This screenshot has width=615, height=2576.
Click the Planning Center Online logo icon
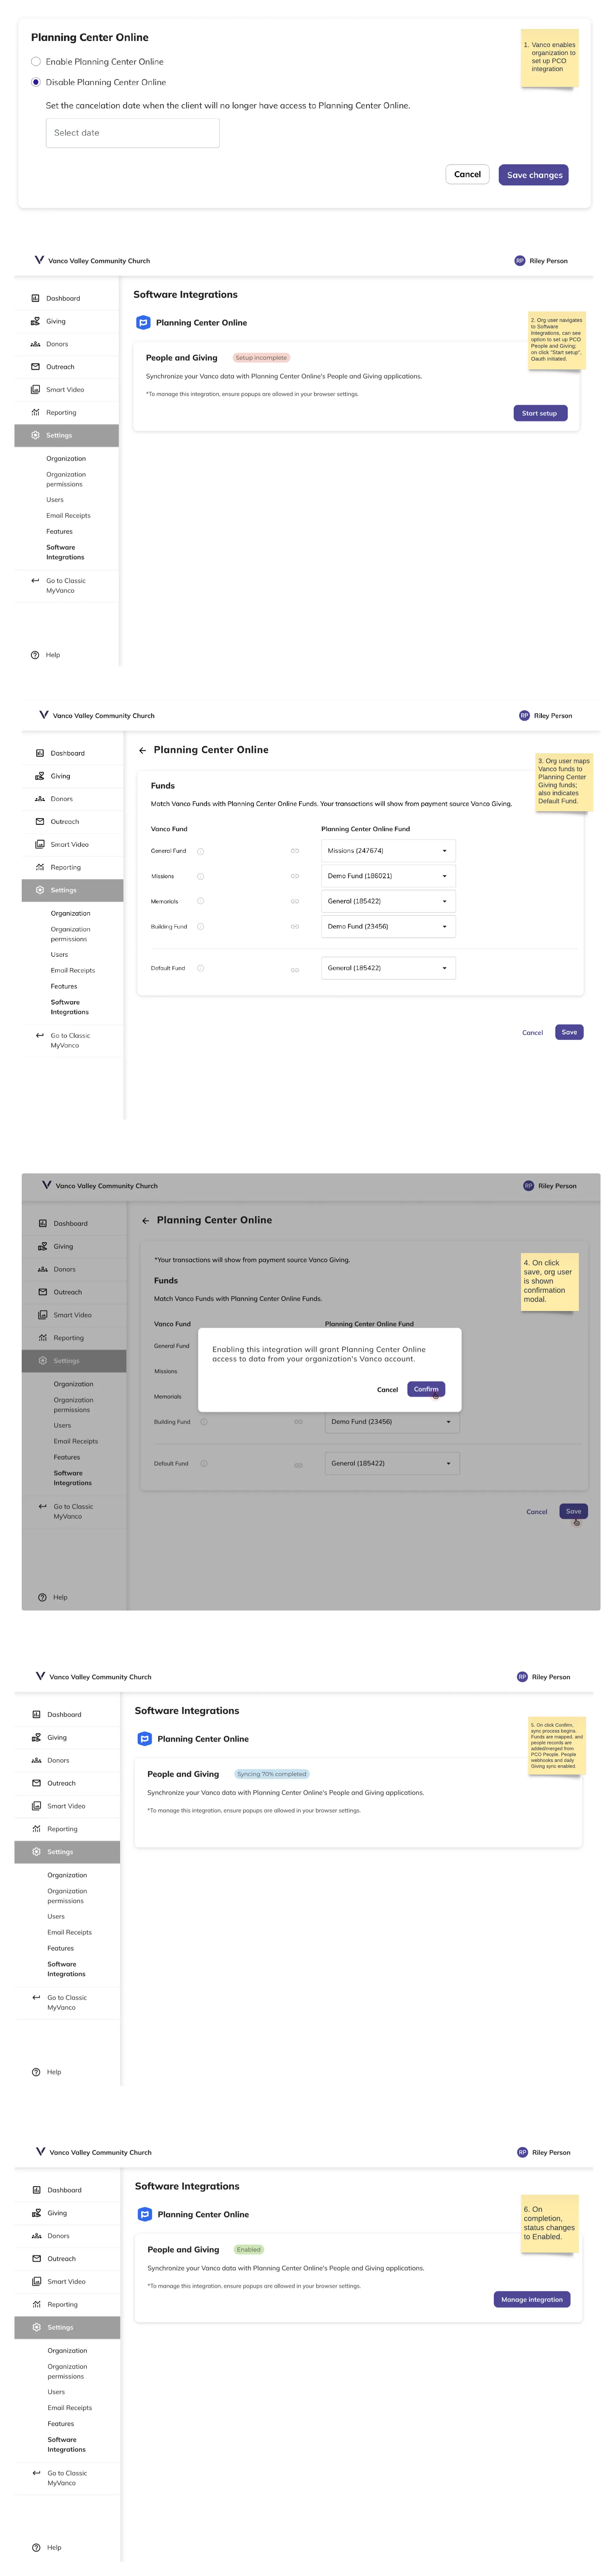click(143, 322)
